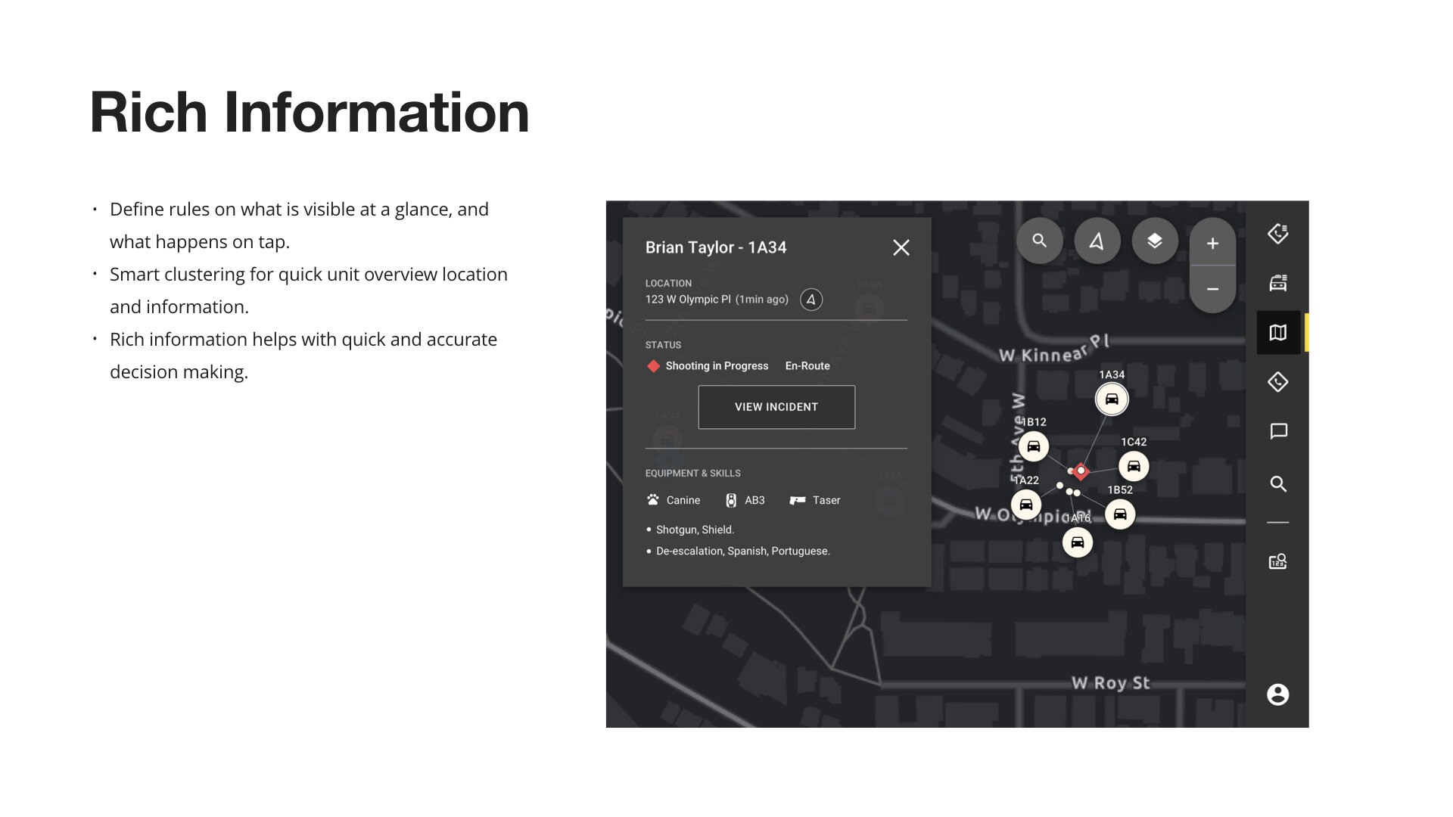Click the De-escalation, Spanish, Portuguese entry
This screenshot has height=817, width=1453.
[743, 551]
